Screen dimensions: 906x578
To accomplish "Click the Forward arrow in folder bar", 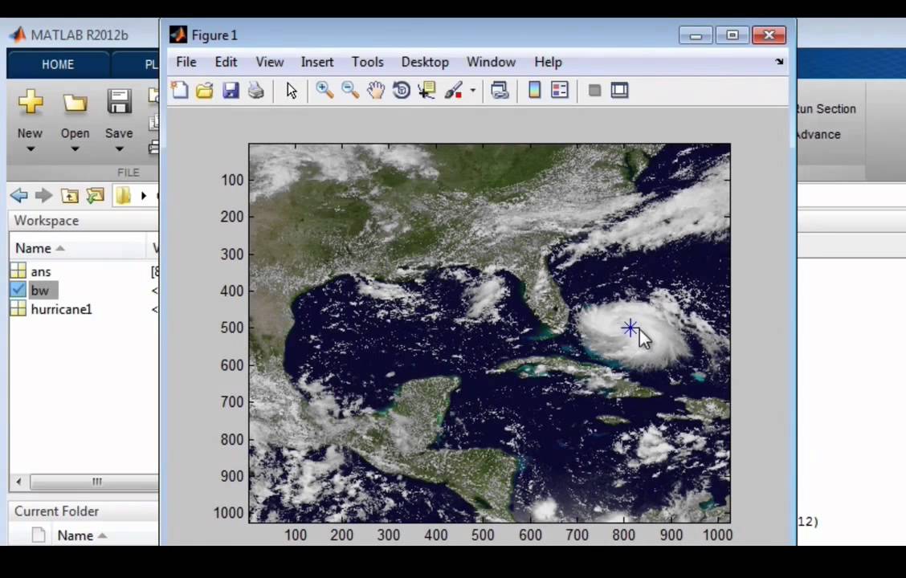I will 44,195.
